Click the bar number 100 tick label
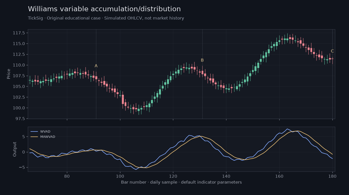The width and height of the screenshot is (349, 195). click(120, 176)
